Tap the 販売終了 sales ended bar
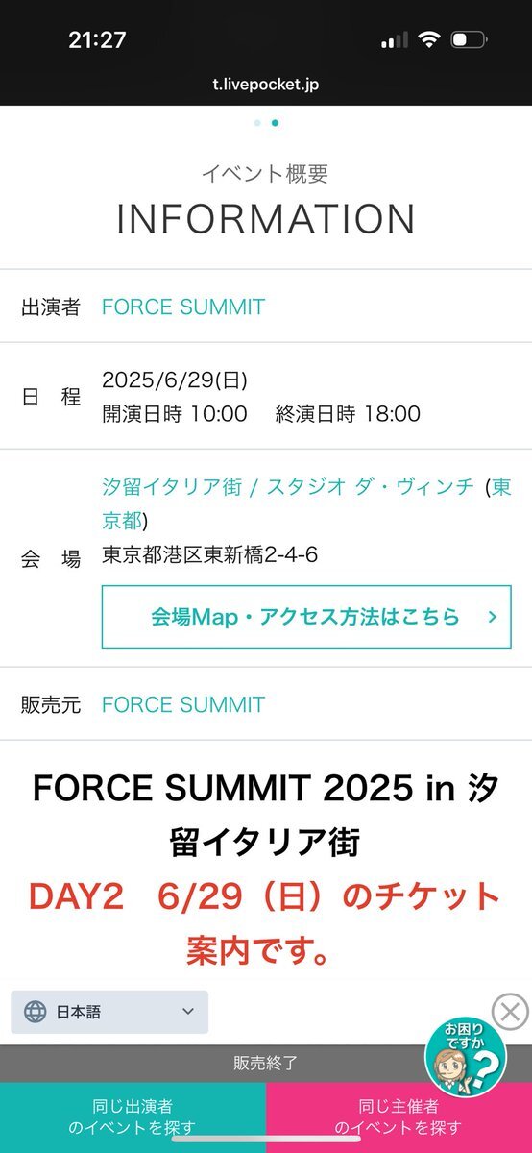This screenshot has width=532, height=1153. (x=266, y=1064)
